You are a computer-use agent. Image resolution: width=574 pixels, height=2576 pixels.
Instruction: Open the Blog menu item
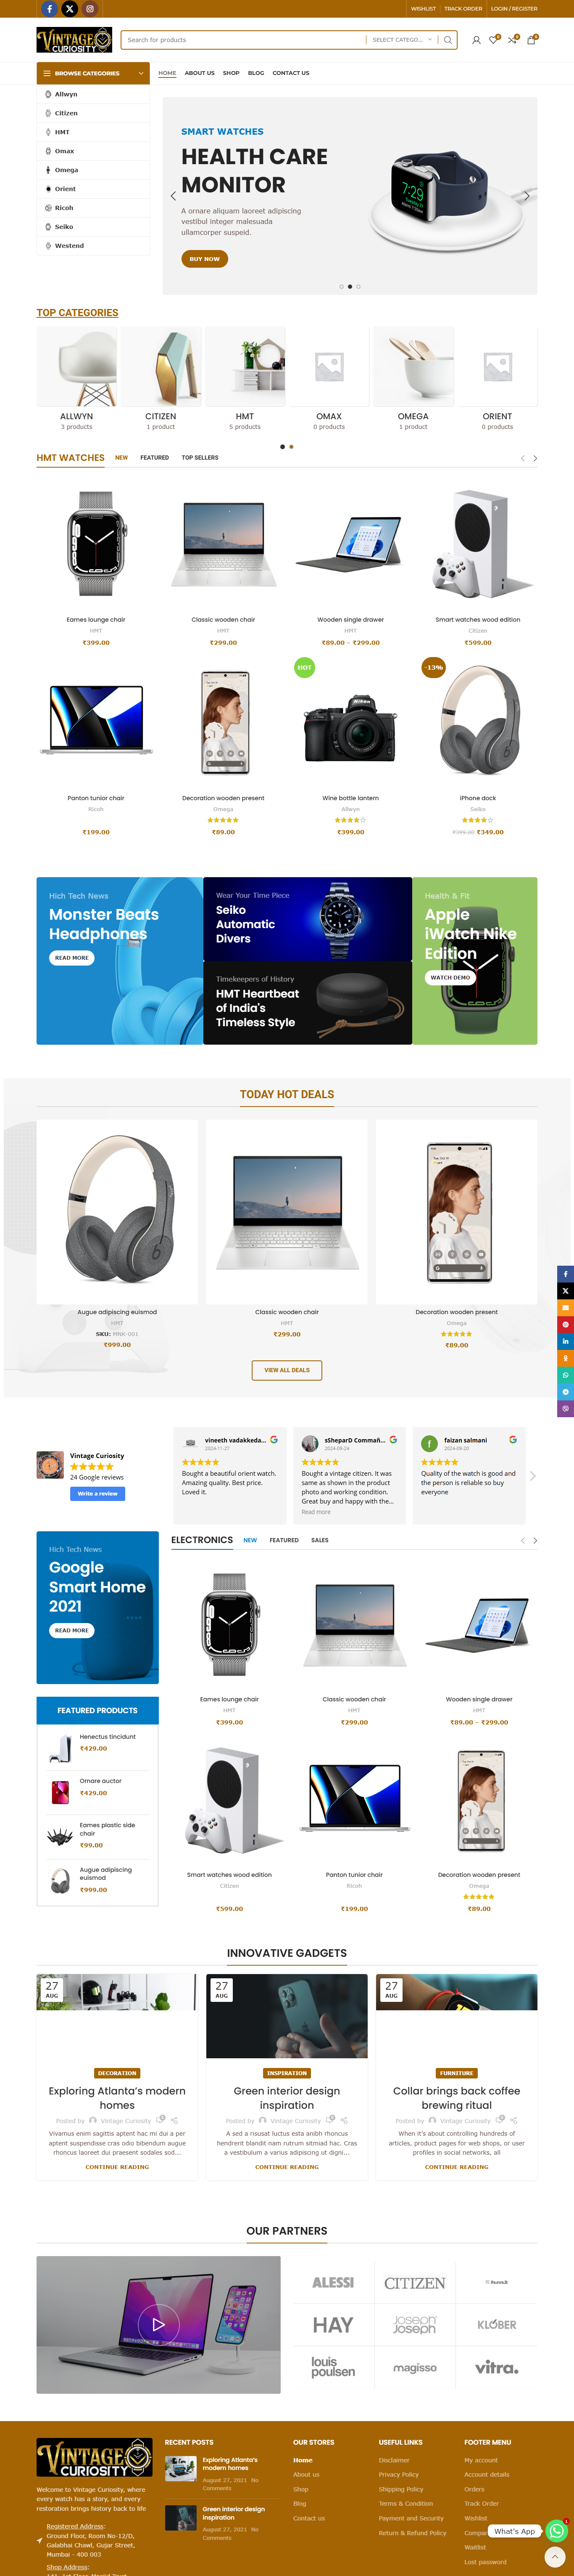tap(255, 73)
